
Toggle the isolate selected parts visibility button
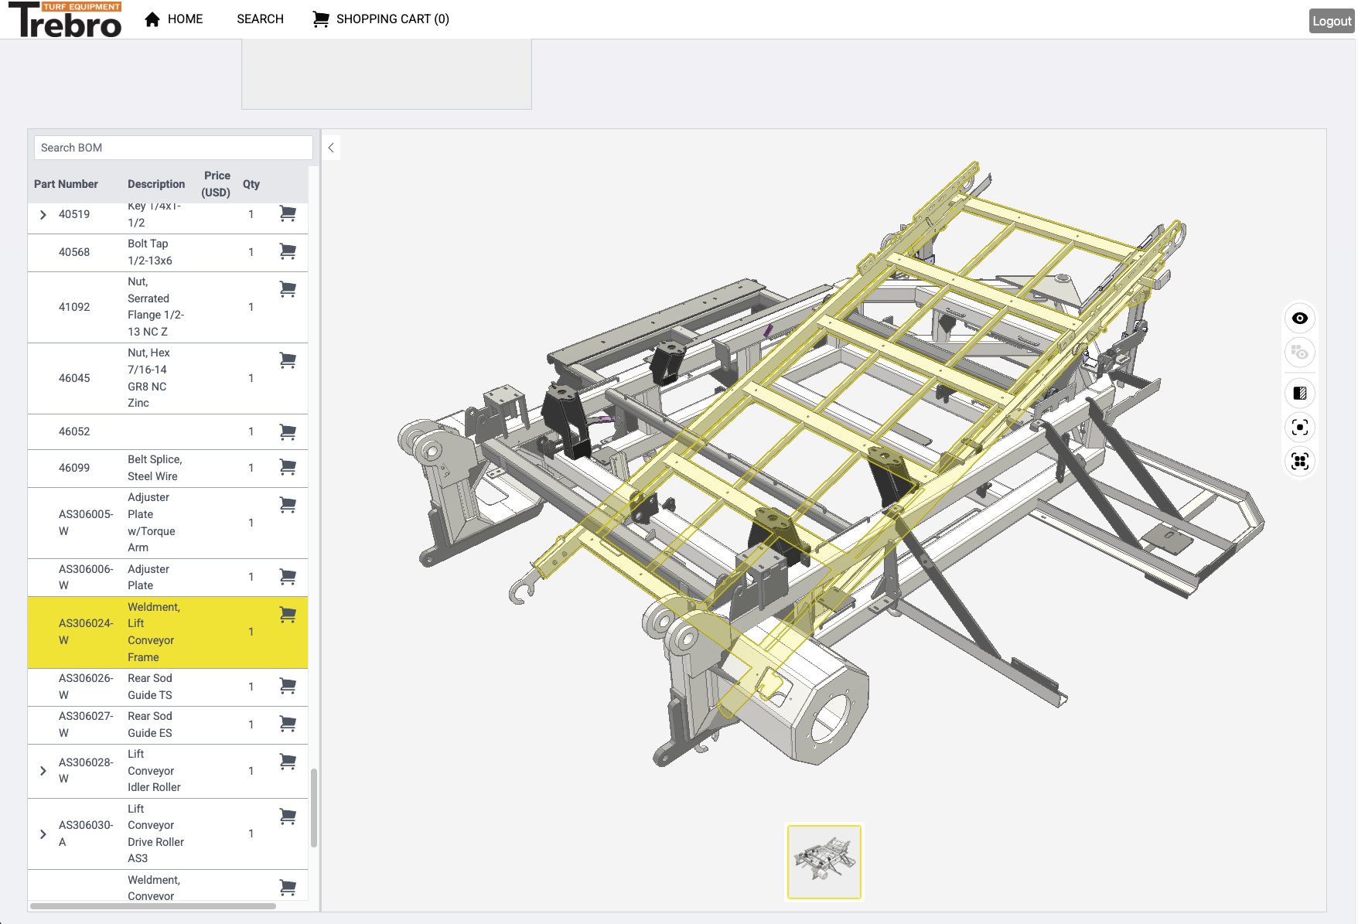pyautogui.click(x=1299, y=353)
